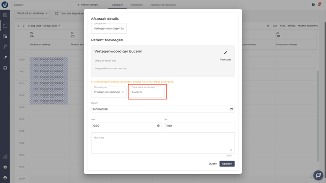Open the statistics bar chart icon in sidebar
This screenshot has height=183, width=326.
point(5,156)
